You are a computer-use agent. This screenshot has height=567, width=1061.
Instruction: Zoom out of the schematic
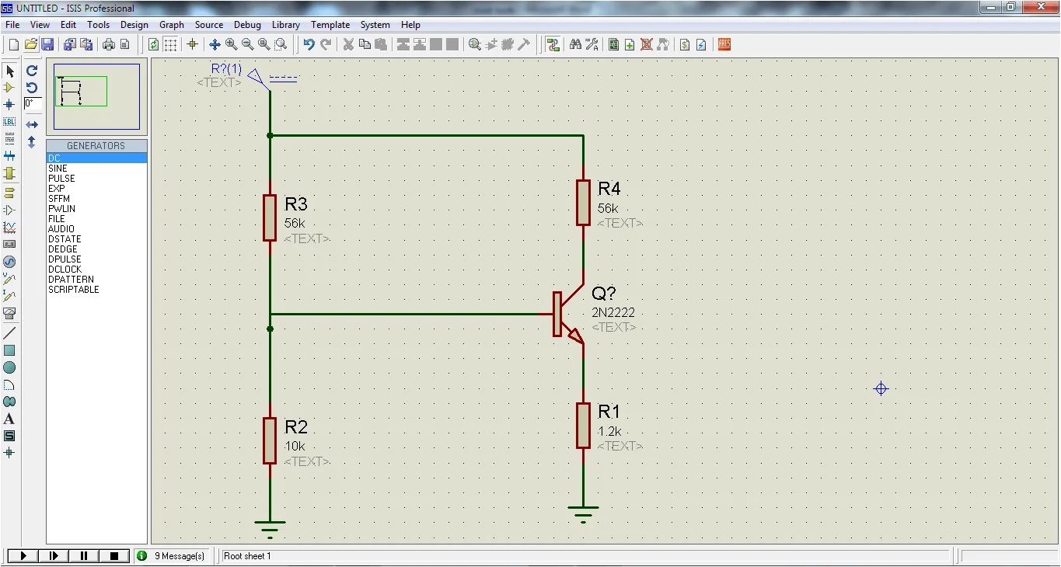(x=247, y=45)
